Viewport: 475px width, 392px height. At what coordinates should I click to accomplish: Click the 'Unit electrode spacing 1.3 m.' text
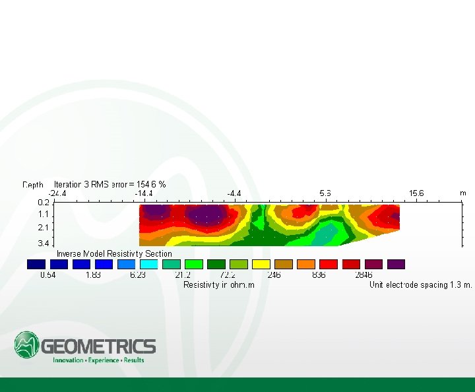pyautogui.click(x=420, y=284)
